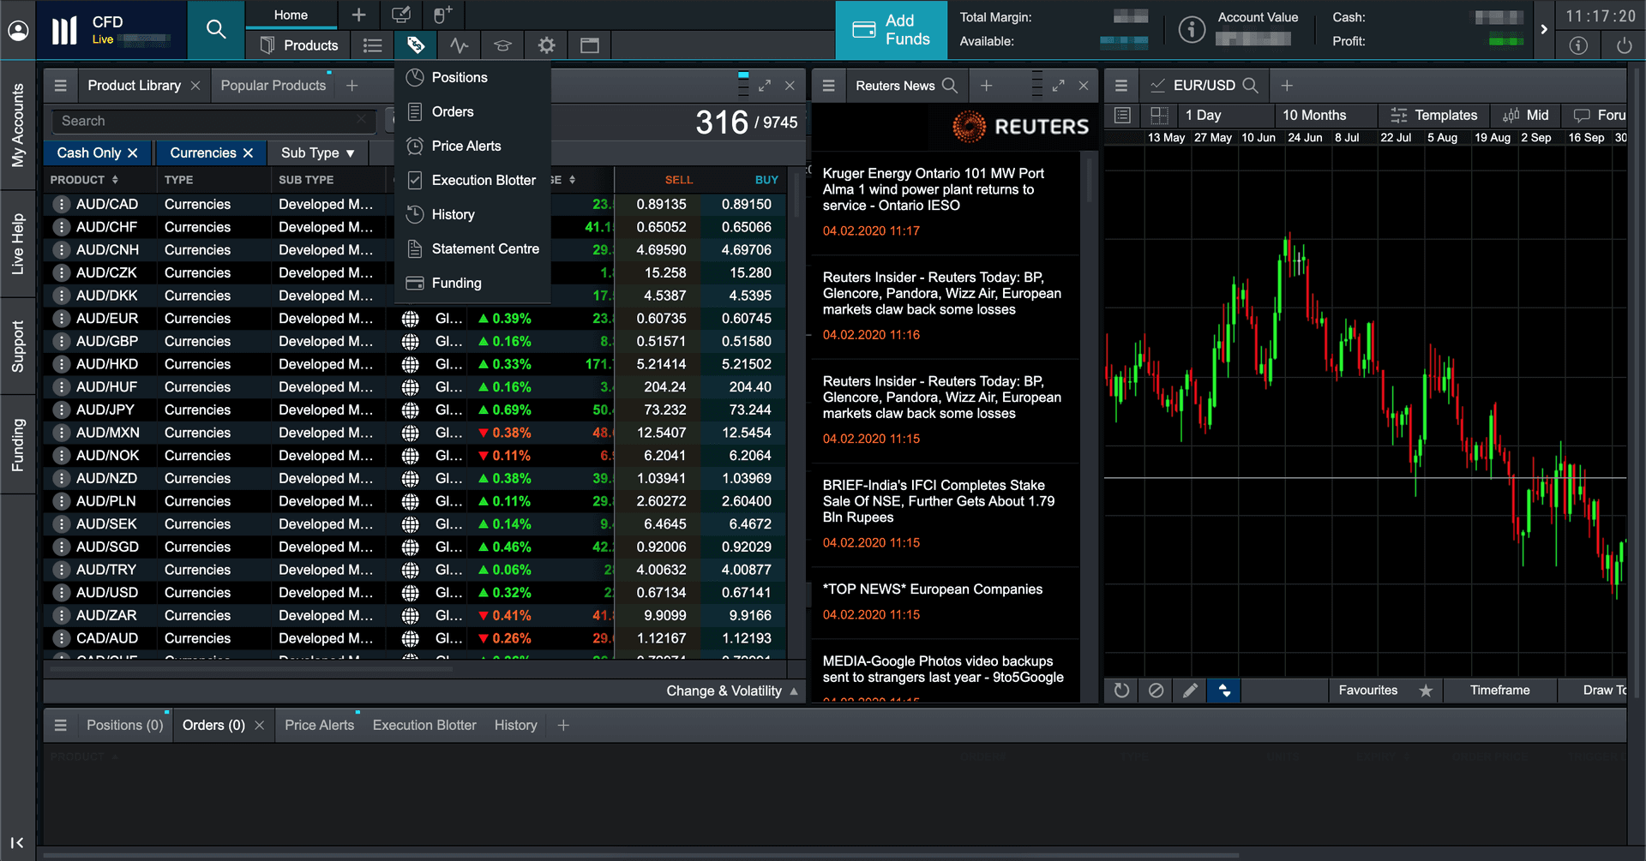Click the multi-chart grid icon in EUR/USD panel
Image resolution: width=1646 pixels, height=861 pixels.
click(x=1158, y=115)
